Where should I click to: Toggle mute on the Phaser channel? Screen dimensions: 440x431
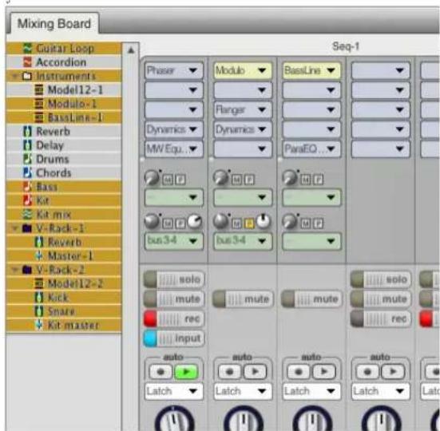174,299
